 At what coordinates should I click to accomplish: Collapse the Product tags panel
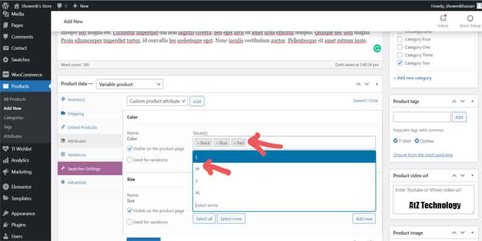tap(472, 100)
